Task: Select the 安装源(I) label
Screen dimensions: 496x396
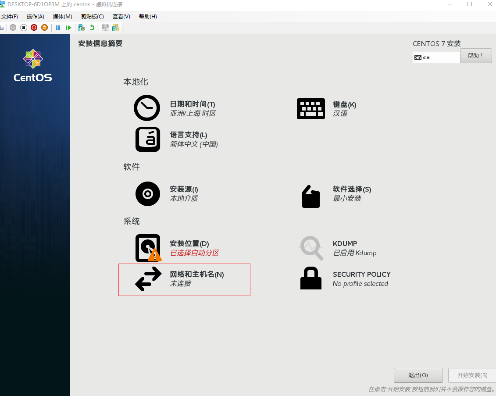Action: click(184, 189)
